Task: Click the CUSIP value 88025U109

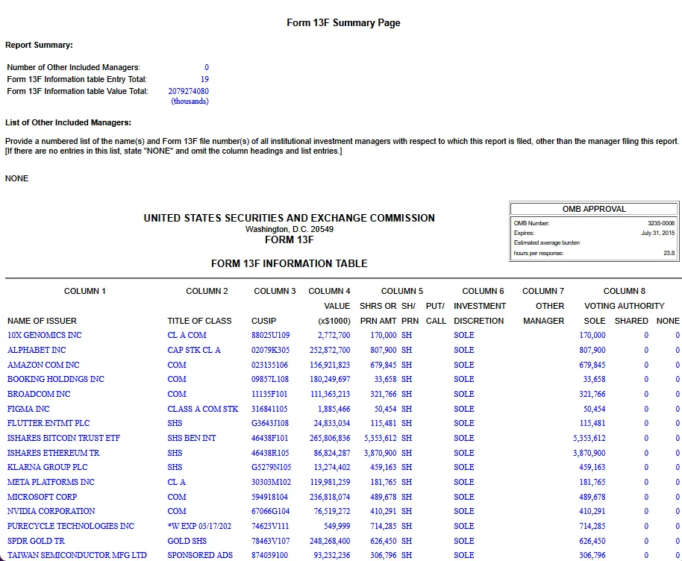Action: coord(270,336)
